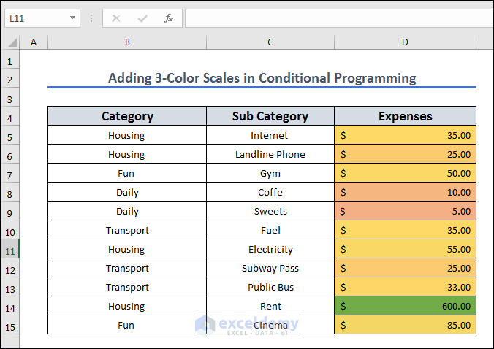The width and height of the screenshot is (494, 349).
Task: Select the red Sweets 5.00 cell
Action: (405, 212)
